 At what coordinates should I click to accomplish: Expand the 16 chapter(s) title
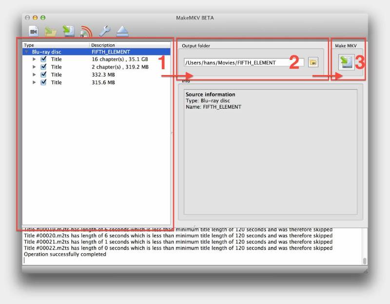[x=34, y=59]
